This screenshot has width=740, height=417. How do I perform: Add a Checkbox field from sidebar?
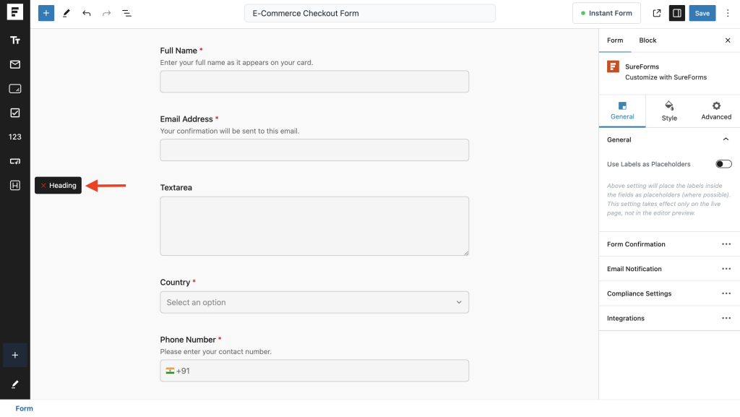[x=14, y=113]
